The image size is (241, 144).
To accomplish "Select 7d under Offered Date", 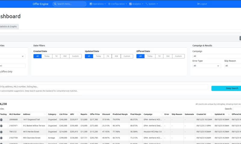I will (159, 56).
